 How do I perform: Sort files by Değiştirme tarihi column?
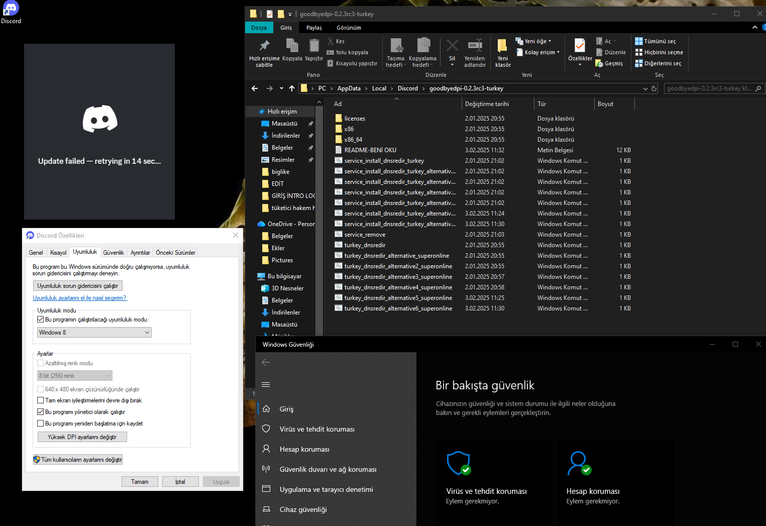tap(487, 104)
